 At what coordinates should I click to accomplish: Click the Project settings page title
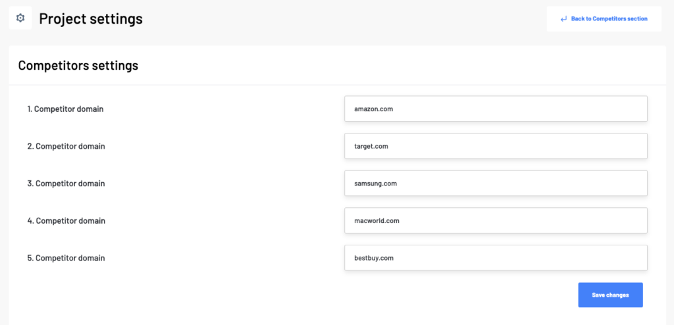tap(91, 18)
